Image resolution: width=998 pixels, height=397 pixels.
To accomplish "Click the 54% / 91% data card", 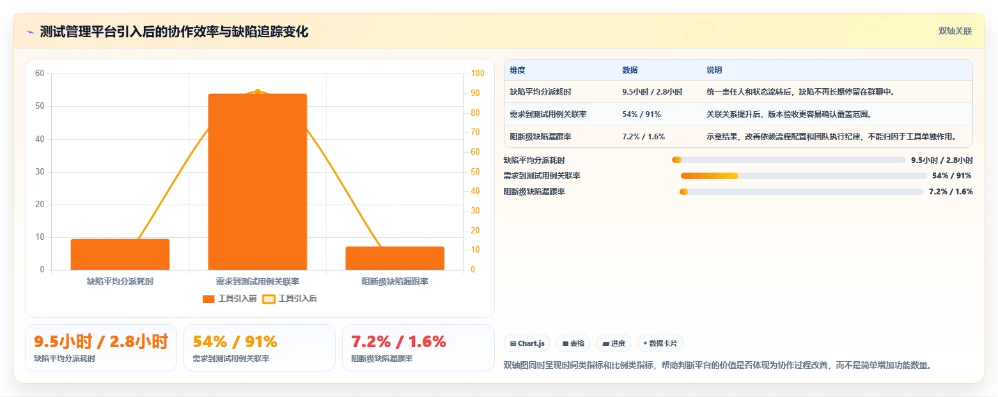I will (260, 348).
